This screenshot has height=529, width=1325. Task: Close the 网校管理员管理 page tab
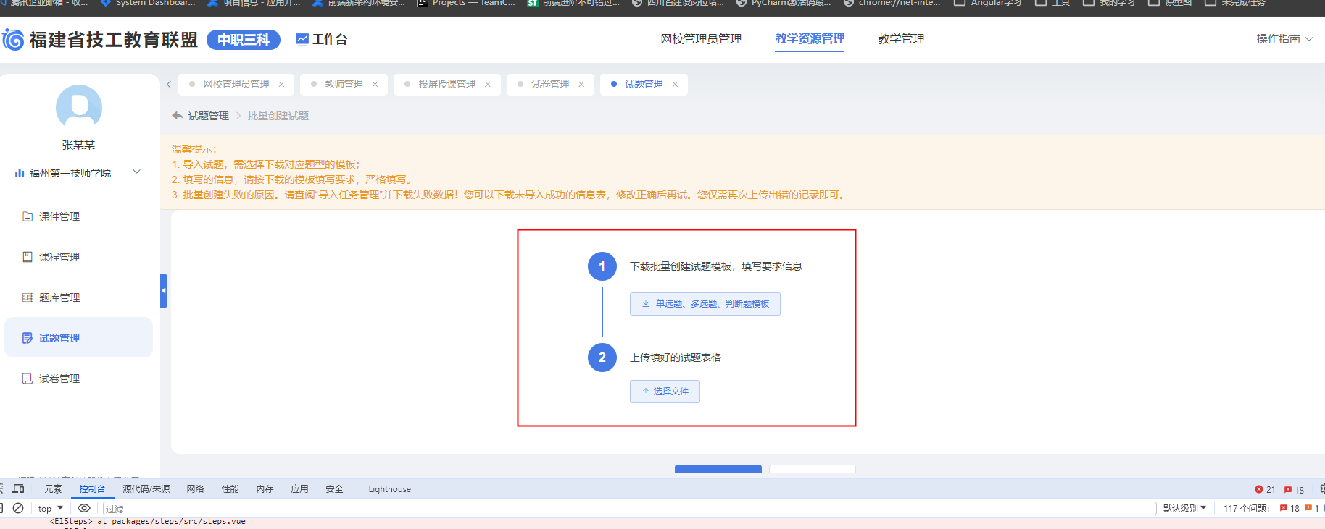(x=281, y=85)
